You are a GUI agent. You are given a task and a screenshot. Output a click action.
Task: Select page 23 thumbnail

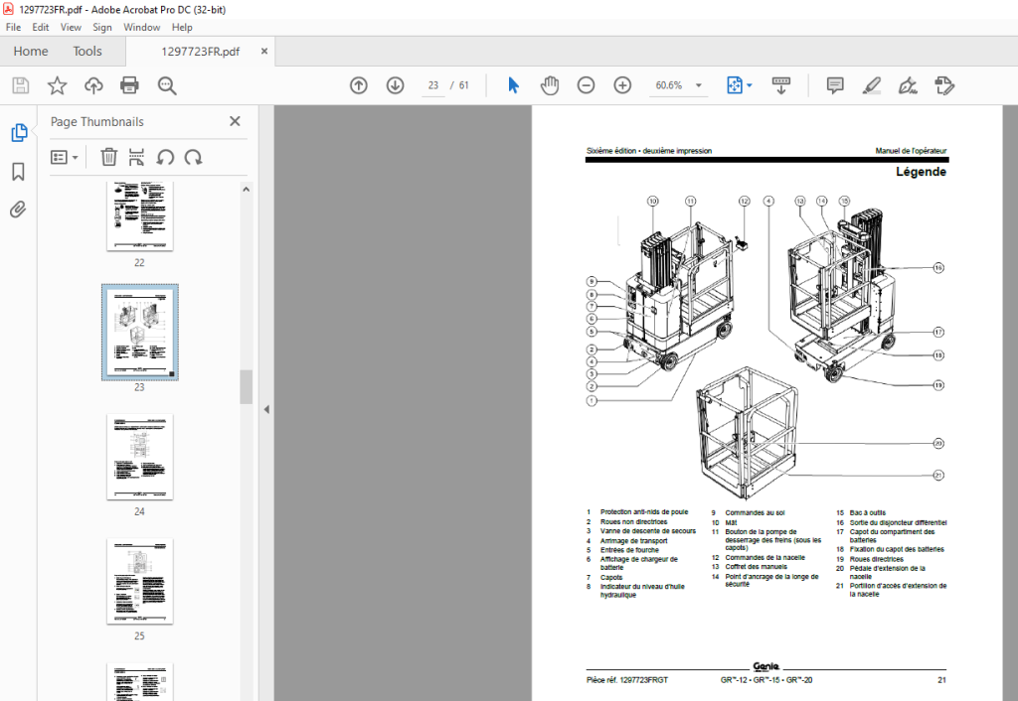pos(139,332)
